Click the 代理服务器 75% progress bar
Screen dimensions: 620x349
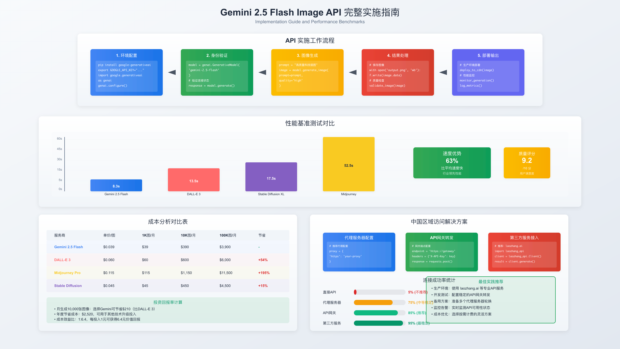[x=380, y=302]
